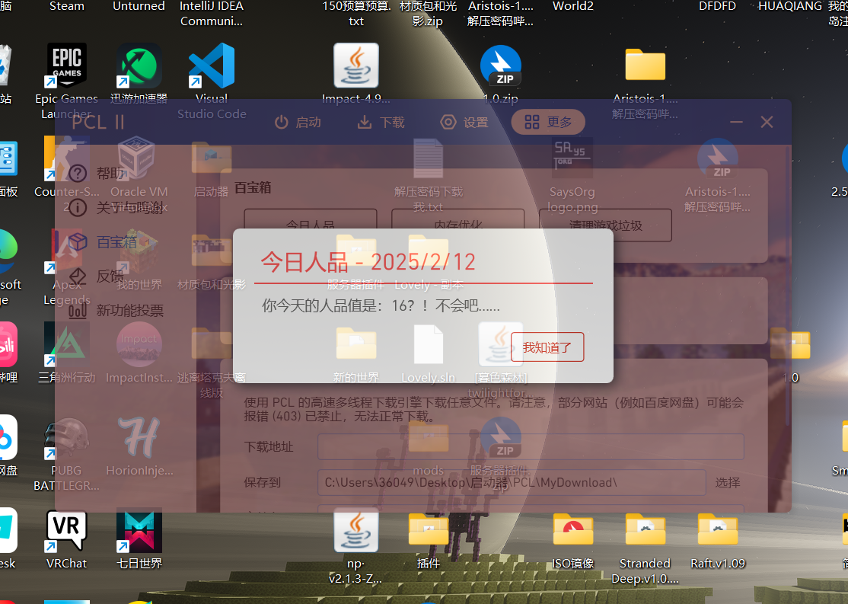The height and width of the screenshot is (604, 848).
Task: Click the 清理游戏垃圾 button
Action: pyautogui.click(x=606, y=225)
